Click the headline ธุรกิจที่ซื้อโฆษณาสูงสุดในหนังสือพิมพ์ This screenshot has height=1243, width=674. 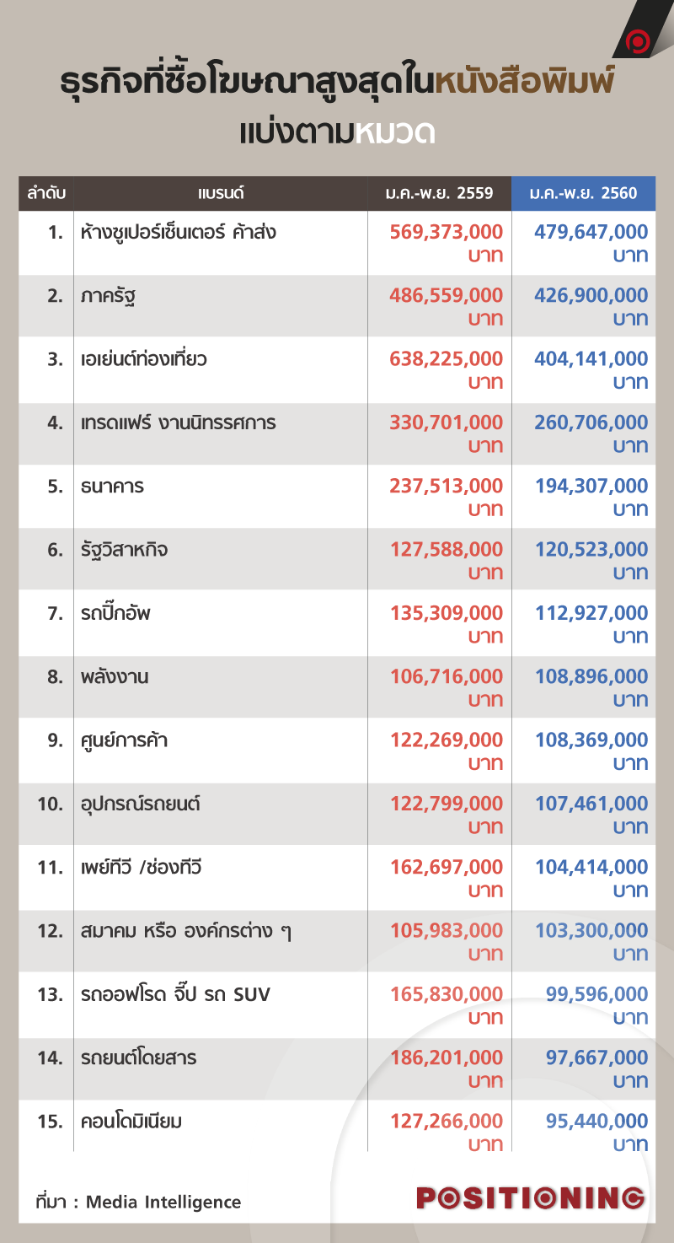[x=337, y=83]
